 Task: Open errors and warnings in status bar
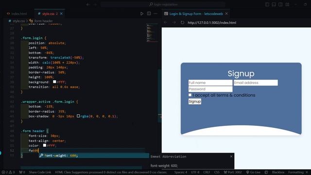(x=8, y=172)
